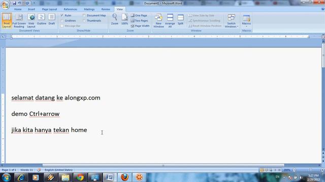Switch to Outline view
Viewport: 325px width, 182px height.
[x=42, y=20]
